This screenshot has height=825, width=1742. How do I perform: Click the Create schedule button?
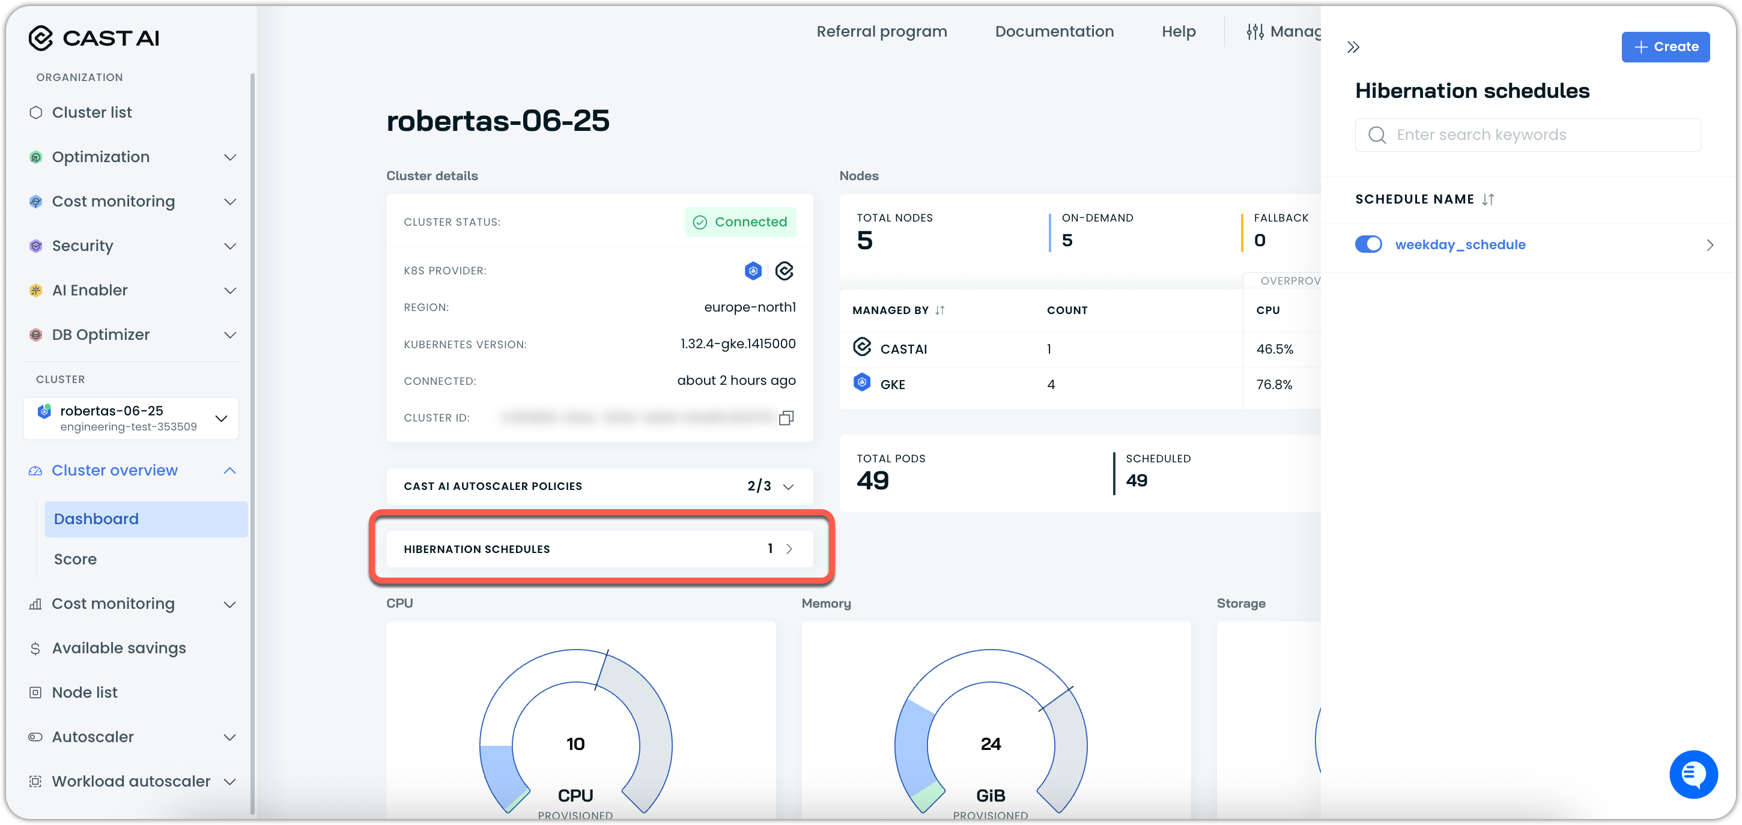click(1665, 47)
